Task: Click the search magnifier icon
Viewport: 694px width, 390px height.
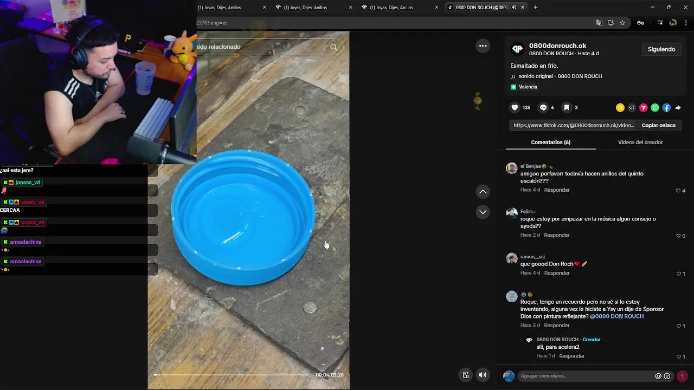Action: 334,47
